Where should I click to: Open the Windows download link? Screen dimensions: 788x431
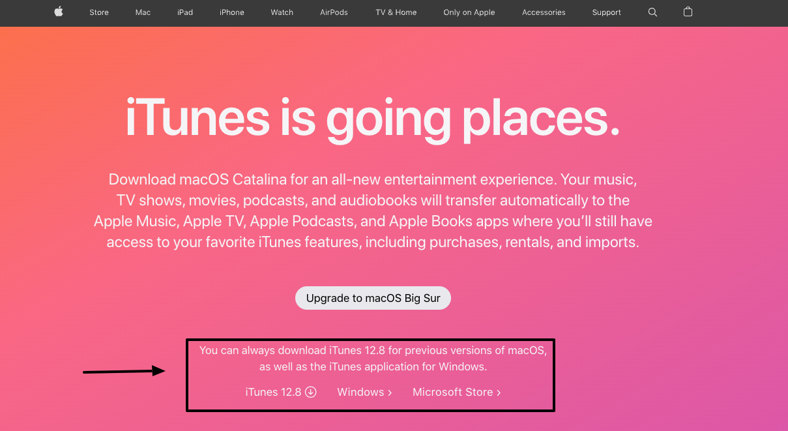pos(364,392)
